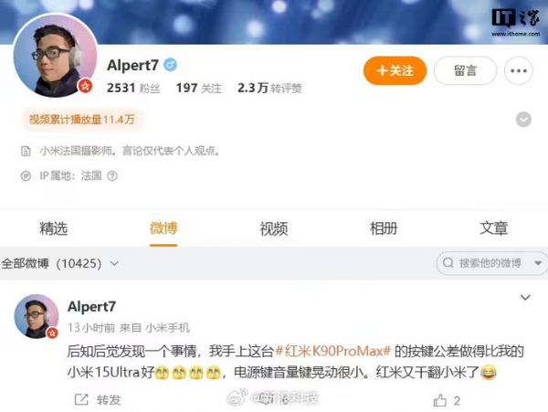Switch to the 精选 tab
Screen dimensions: 548x412
tap(54, 228)
